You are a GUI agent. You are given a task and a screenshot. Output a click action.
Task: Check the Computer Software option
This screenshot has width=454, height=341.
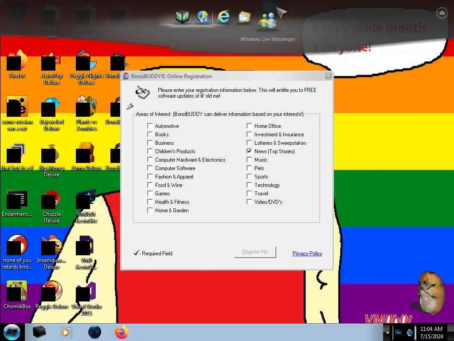click(x=150, y=168)
